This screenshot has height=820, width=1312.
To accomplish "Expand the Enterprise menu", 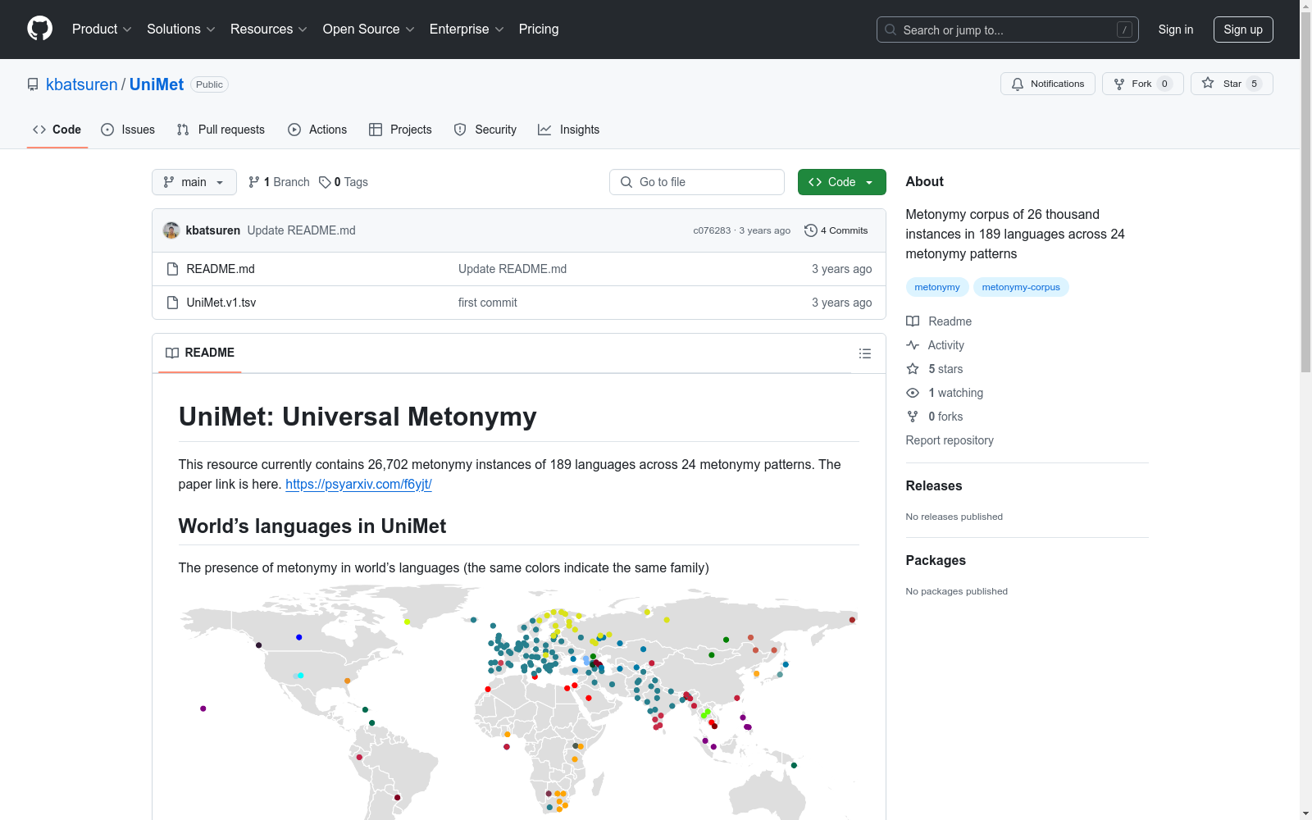I will pyautogui.click(x=467, y=30).
